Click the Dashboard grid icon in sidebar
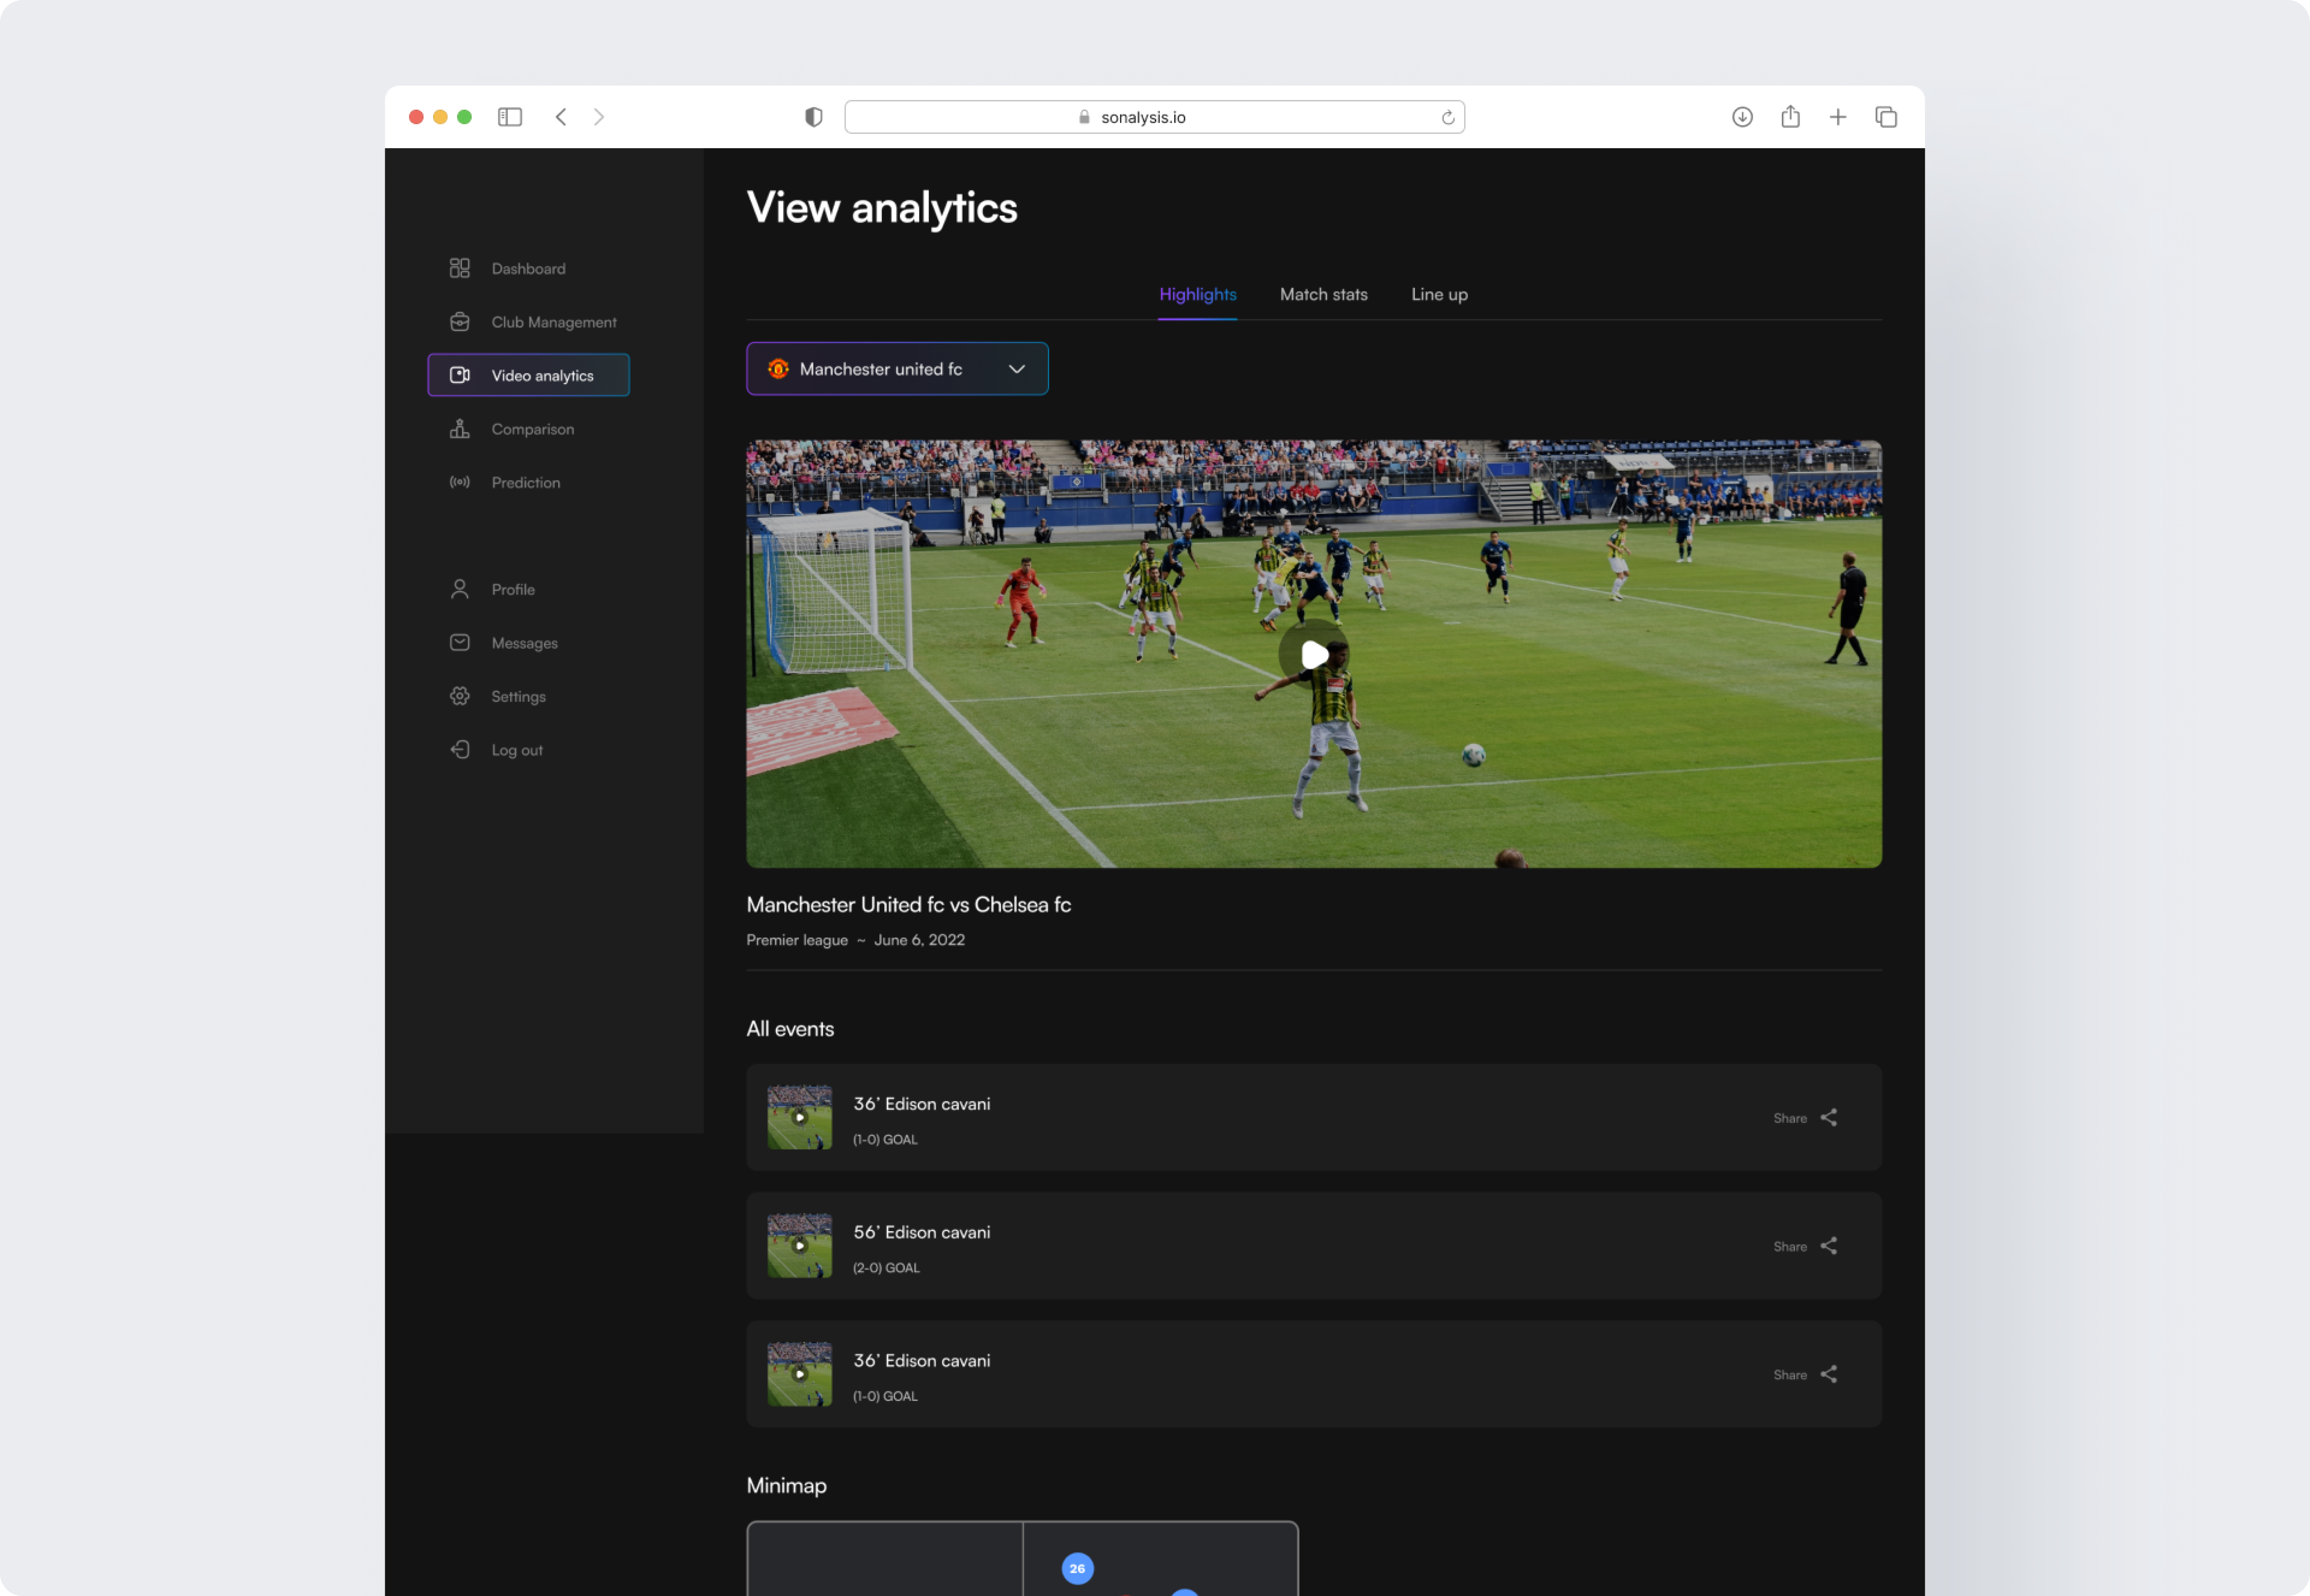Viewport: 2310px width, 1596px height. pos(459,268)
